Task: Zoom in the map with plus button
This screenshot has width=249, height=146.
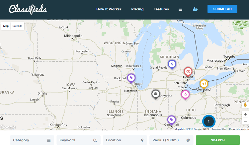Action: pyautogui.click(x=245, y=114)
